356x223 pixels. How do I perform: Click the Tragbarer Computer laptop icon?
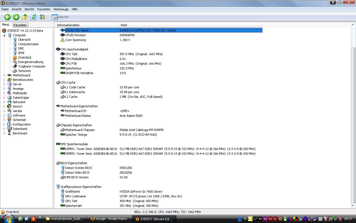pyautogui.click(x=15, y=66)
